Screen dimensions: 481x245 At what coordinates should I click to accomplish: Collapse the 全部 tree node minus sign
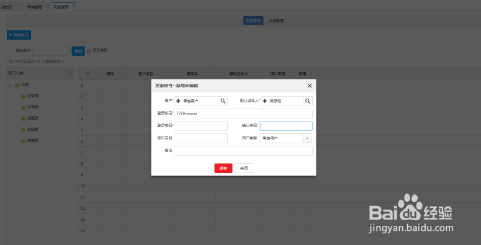(x=11, y=85)
